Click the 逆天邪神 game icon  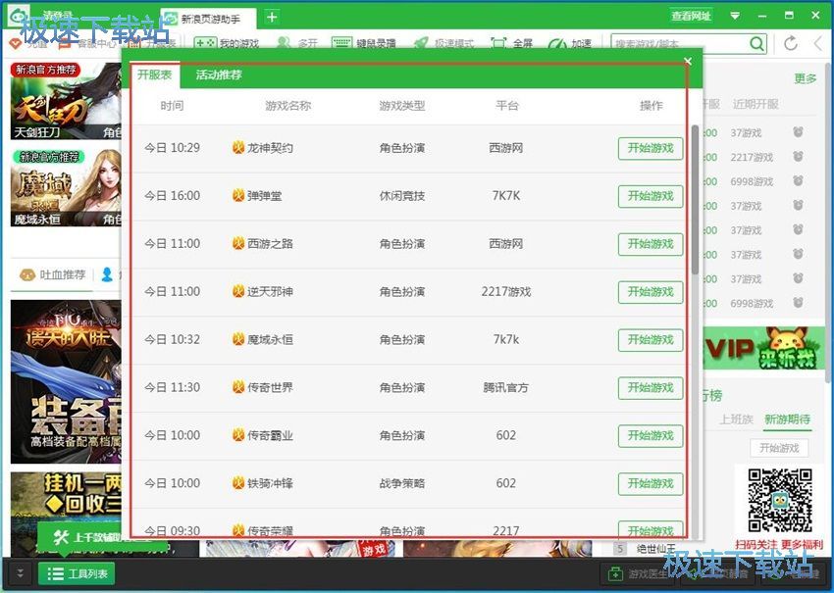(238, 291)
